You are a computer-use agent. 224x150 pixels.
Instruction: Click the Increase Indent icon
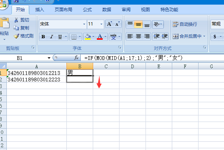(165, 36)
